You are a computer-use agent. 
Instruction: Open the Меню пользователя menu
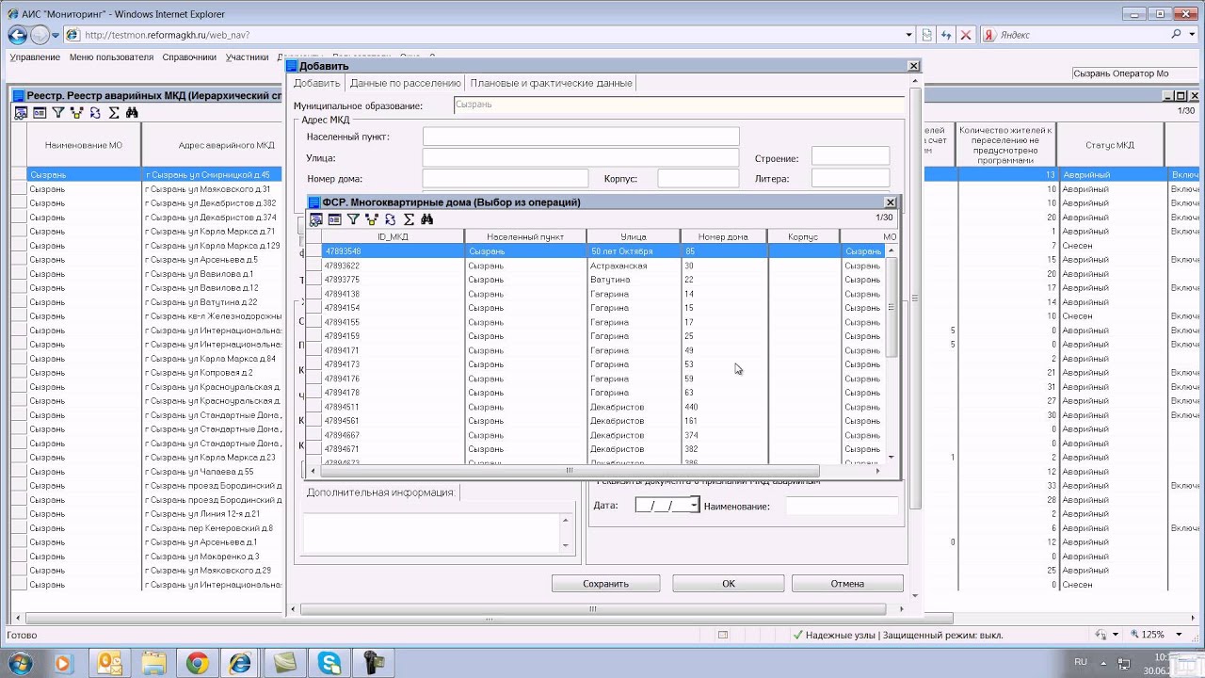pyautogui.click(x=111, y=57)
